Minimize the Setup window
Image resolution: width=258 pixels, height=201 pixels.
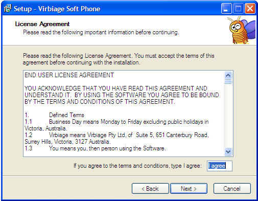(x=226, y=8)
